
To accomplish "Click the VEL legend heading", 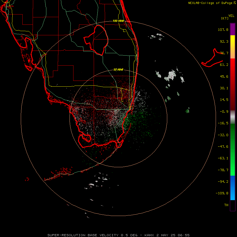I will coord(231,16).
